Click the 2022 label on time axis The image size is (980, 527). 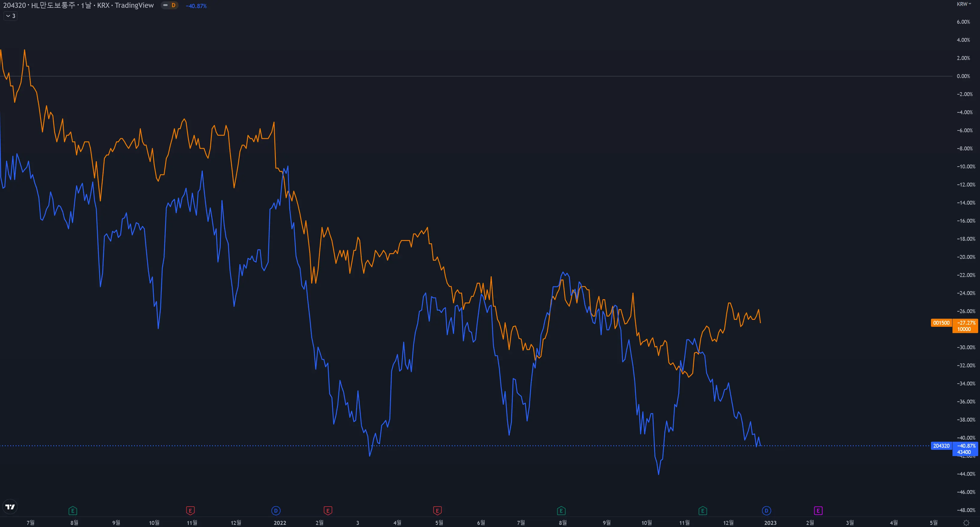280,523
